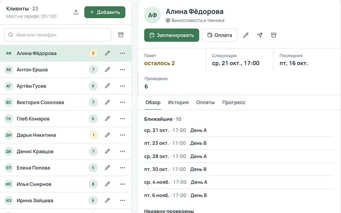
Task: Open more options for Виктория Соколова
Action: pyautogui.click(x=122, y=102)
